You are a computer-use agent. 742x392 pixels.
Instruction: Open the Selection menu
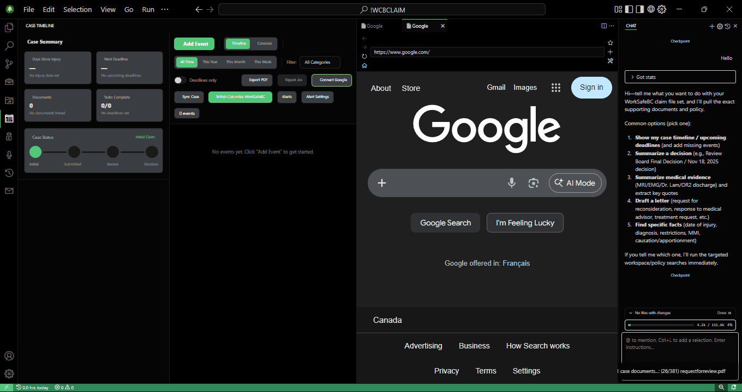(77, 9)
